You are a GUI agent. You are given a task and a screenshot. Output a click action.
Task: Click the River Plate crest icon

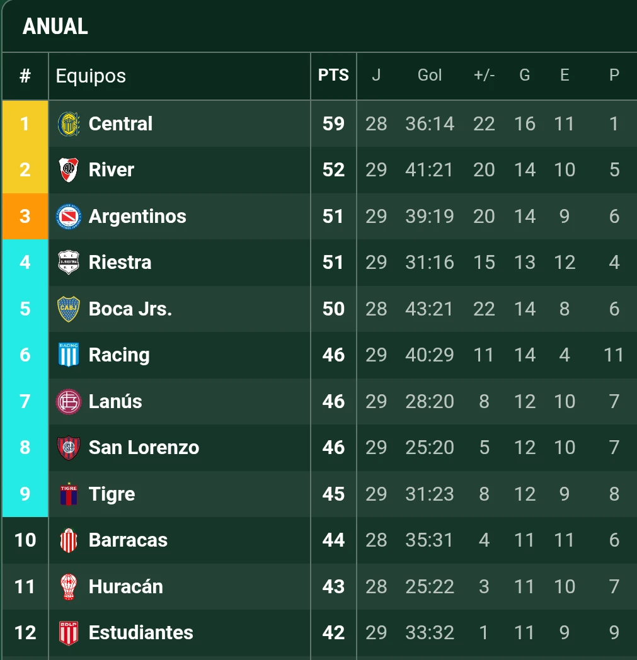pos(69,170)
